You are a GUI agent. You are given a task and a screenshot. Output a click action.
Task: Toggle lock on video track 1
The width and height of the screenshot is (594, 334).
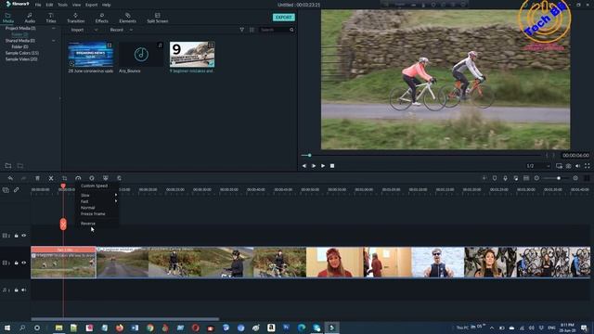[x=17, y=263]
